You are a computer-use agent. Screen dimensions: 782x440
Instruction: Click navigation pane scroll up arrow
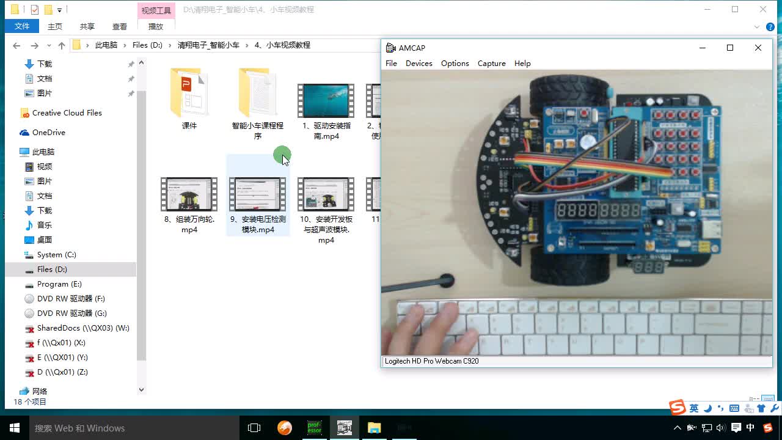pyautogui.click(x=141, y=62)
